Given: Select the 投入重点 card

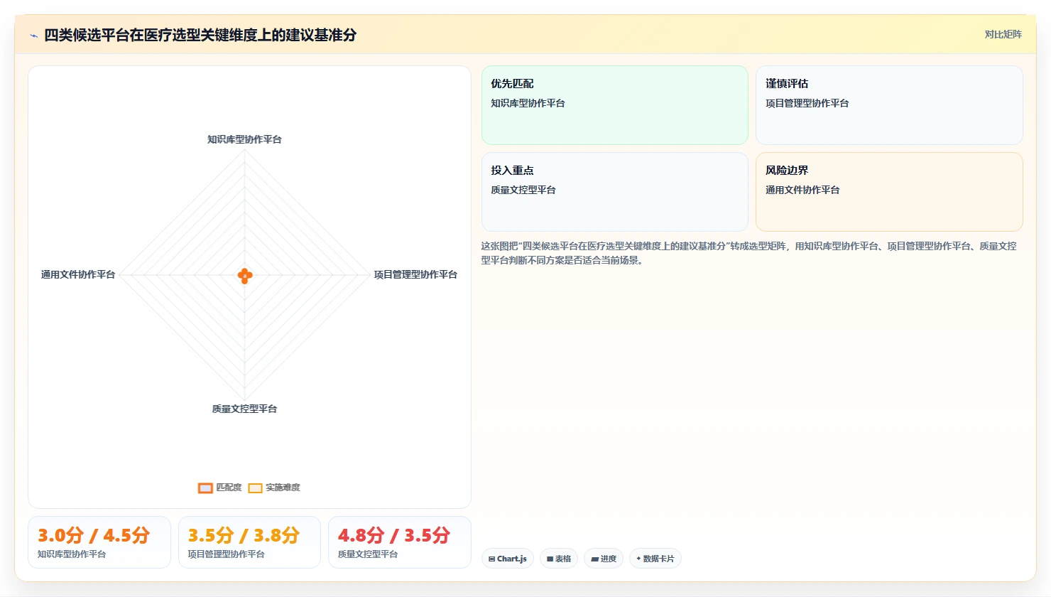Looking at the screenshot, I should [615, 192].
